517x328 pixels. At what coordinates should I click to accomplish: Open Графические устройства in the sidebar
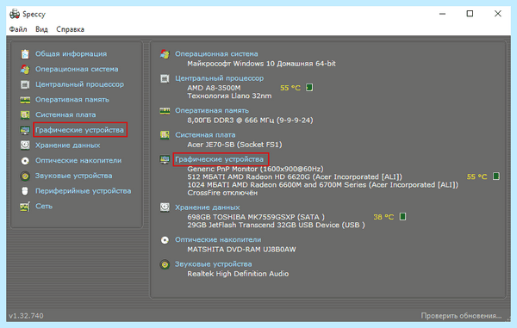(79, 130)
